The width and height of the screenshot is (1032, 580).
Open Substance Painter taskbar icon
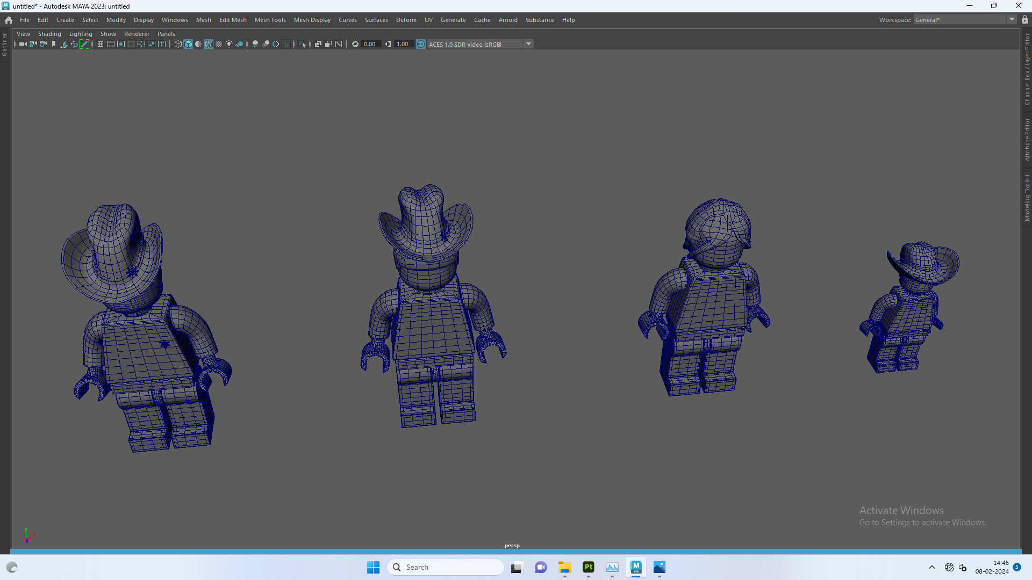click(588, 567)
